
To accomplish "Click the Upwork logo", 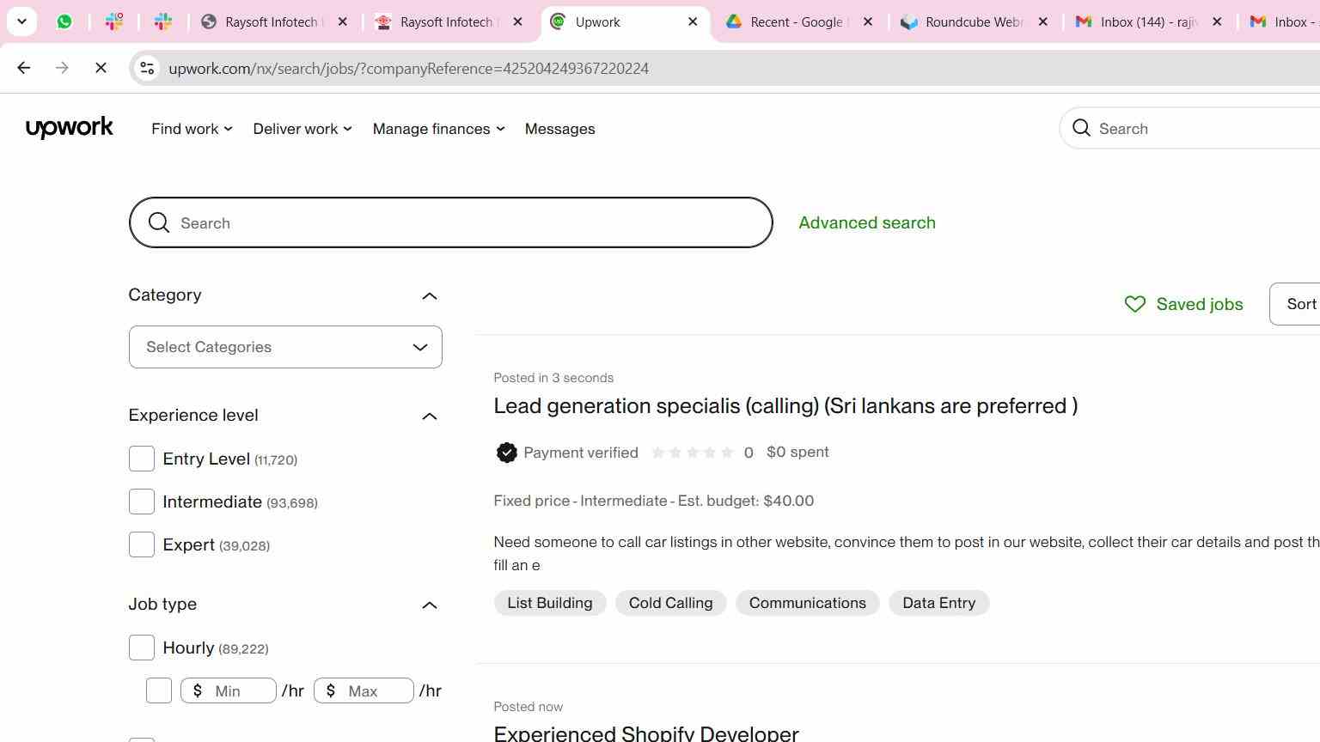I will (x=70, y=128).
